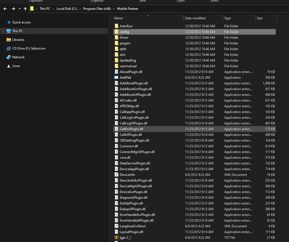Click the Libraries folder icon
The image size is (289, 242).
9,40
